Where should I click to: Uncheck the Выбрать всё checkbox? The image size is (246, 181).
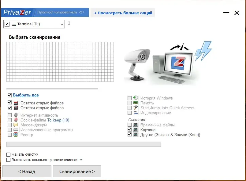(9, 95)
